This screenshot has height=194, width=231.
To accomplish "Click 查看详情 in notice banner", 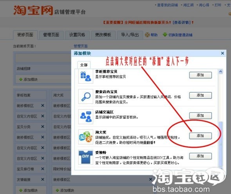I will (x=182, y=22).
